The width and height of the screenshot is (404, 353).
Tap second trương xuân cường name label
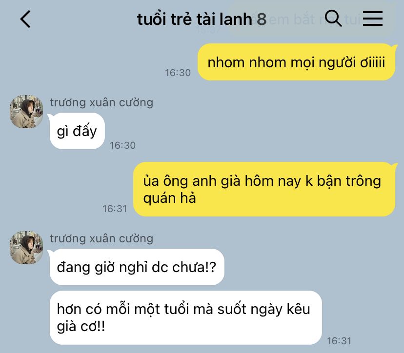coord(101,239)
